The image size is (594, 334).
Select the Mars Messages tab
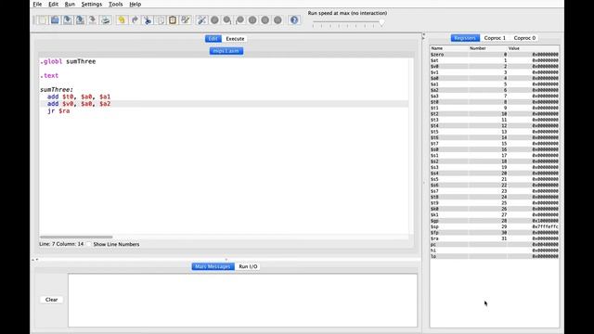[x=213, y=266]
